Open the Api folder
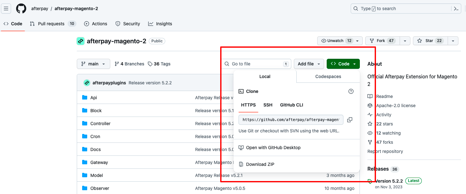Screen dimensions: 466x194 click(x=94, y=98)
